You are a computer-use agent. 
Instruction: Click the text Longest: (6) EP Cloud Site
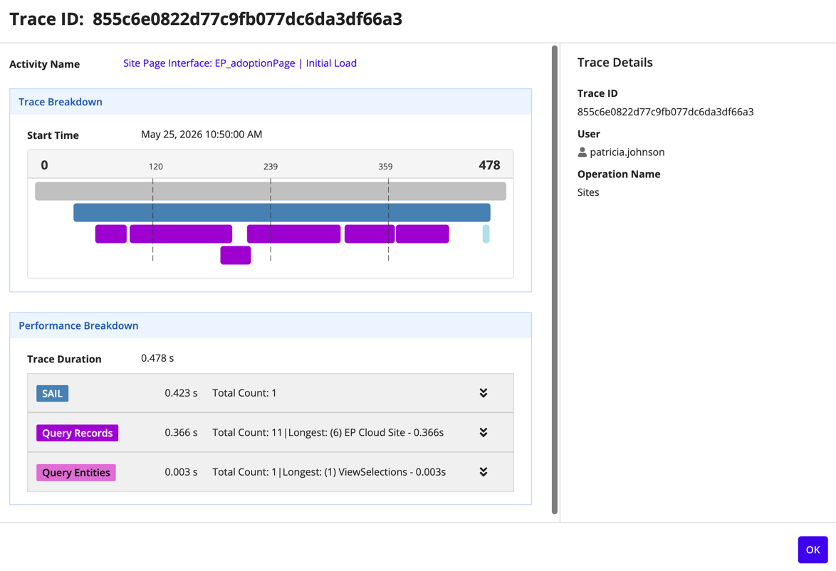coord(347,432)
